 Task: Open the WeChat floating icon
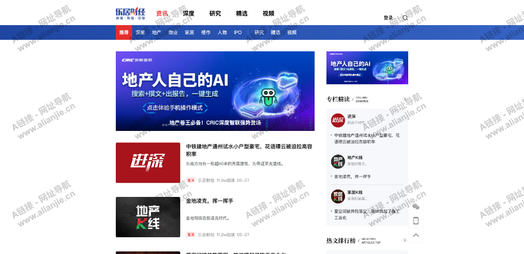[x=416, y=206]
